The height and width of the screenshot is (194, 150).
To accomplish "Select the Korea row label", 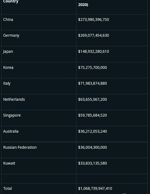I will click(x=8, y=67).
